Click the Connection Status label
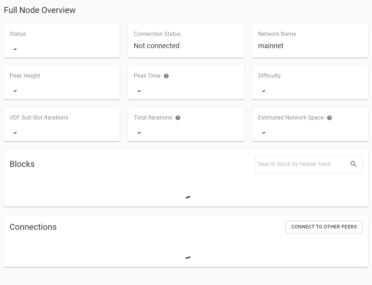This screenshot has height=285, width=372. [x=157, y=34]
